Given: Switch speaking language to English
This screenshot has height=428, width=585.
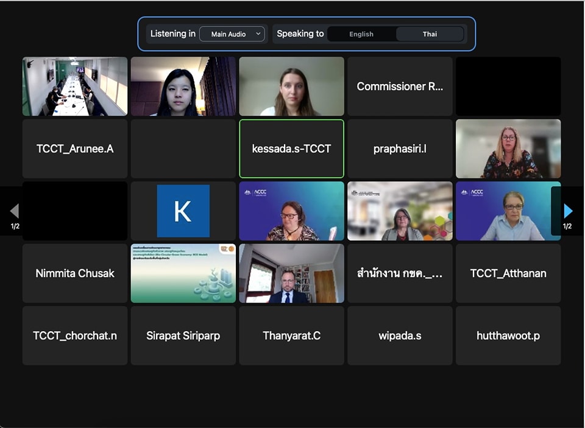Looking at the screenshot, I should pyautogui.click(x=361, y=34).
